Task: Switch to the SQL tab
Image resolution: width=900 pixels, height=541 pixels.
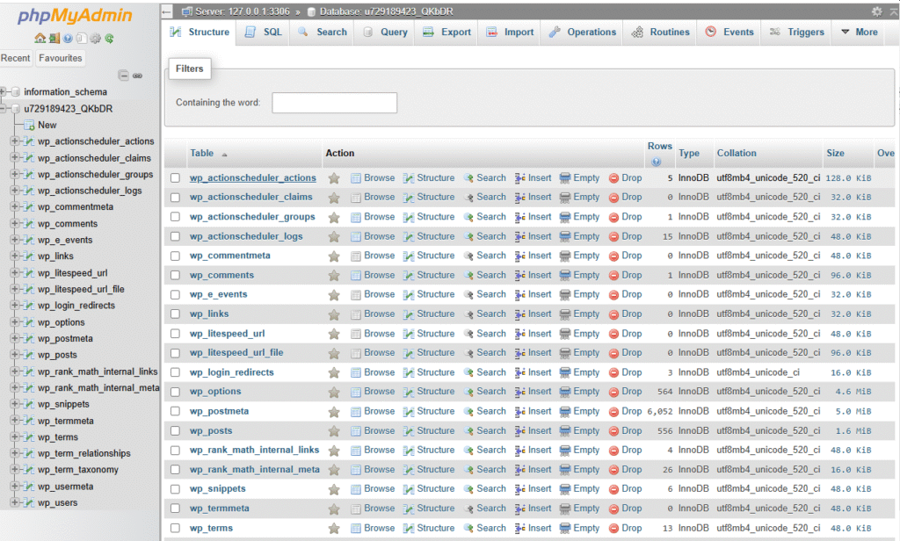Action: click(x=265, y=32)
